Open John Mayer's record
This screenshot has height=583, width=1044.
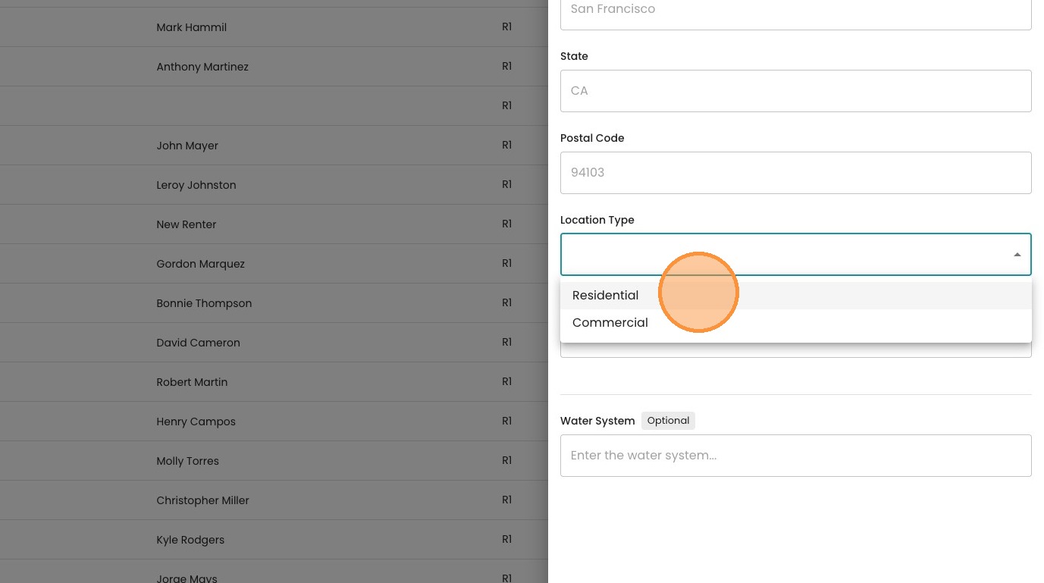click(187, 146)
